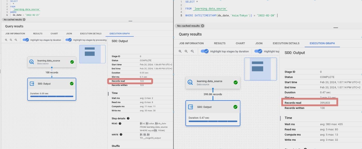Open the JOB INFORMATION tab in the left pane
The width and height of the screenshot is (362, 149).
click(15, 34)
